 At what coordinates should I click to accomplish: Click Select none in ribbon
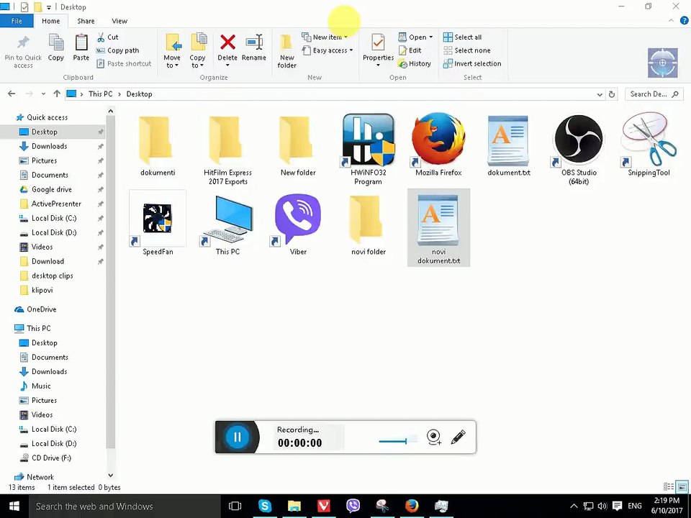(466, 50)
